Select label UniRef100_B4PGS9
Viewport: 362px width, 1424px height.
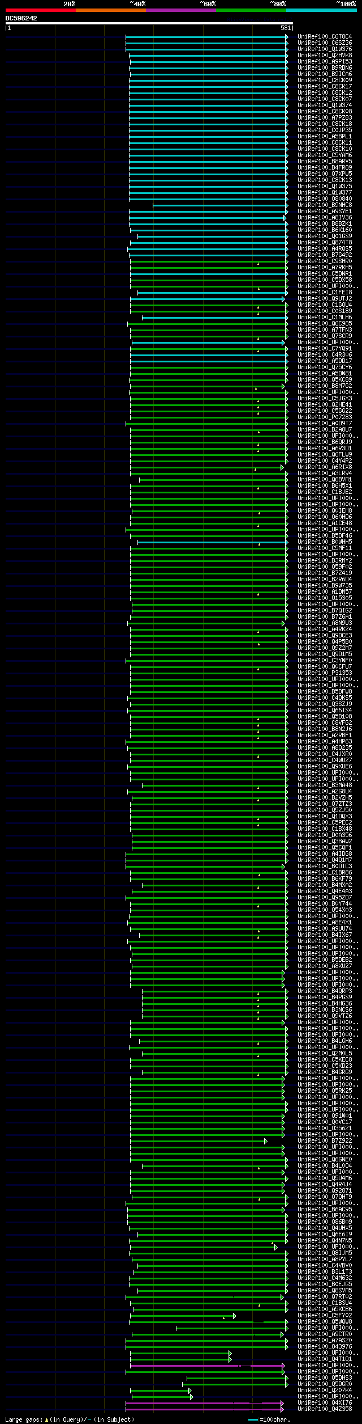(325, 997)
